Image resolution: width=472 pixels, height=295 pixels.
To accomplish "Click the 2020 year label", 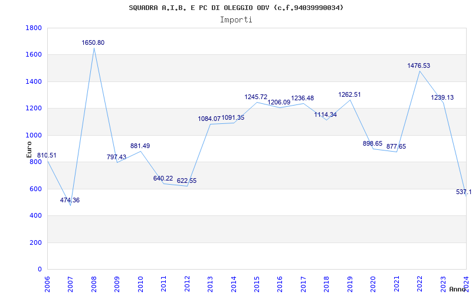I will click(x=373, y=283).
